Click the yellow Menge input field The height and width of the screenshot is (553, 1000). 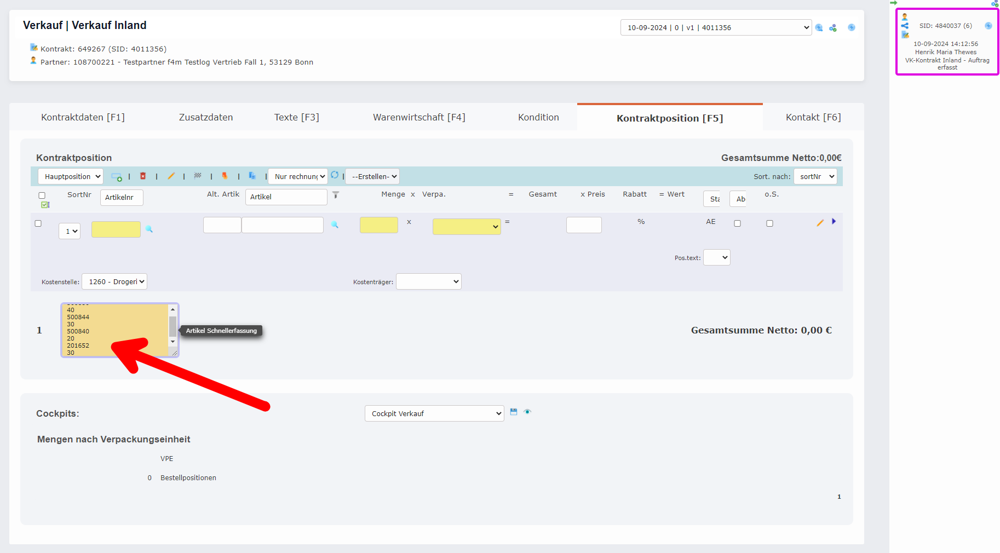tap(378, 225)
